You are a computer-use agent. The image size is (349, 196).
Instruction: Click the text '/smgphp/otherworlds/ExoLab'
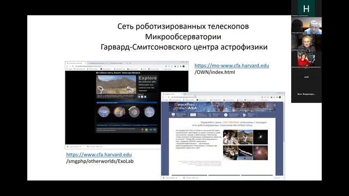[x=100, y=161]
